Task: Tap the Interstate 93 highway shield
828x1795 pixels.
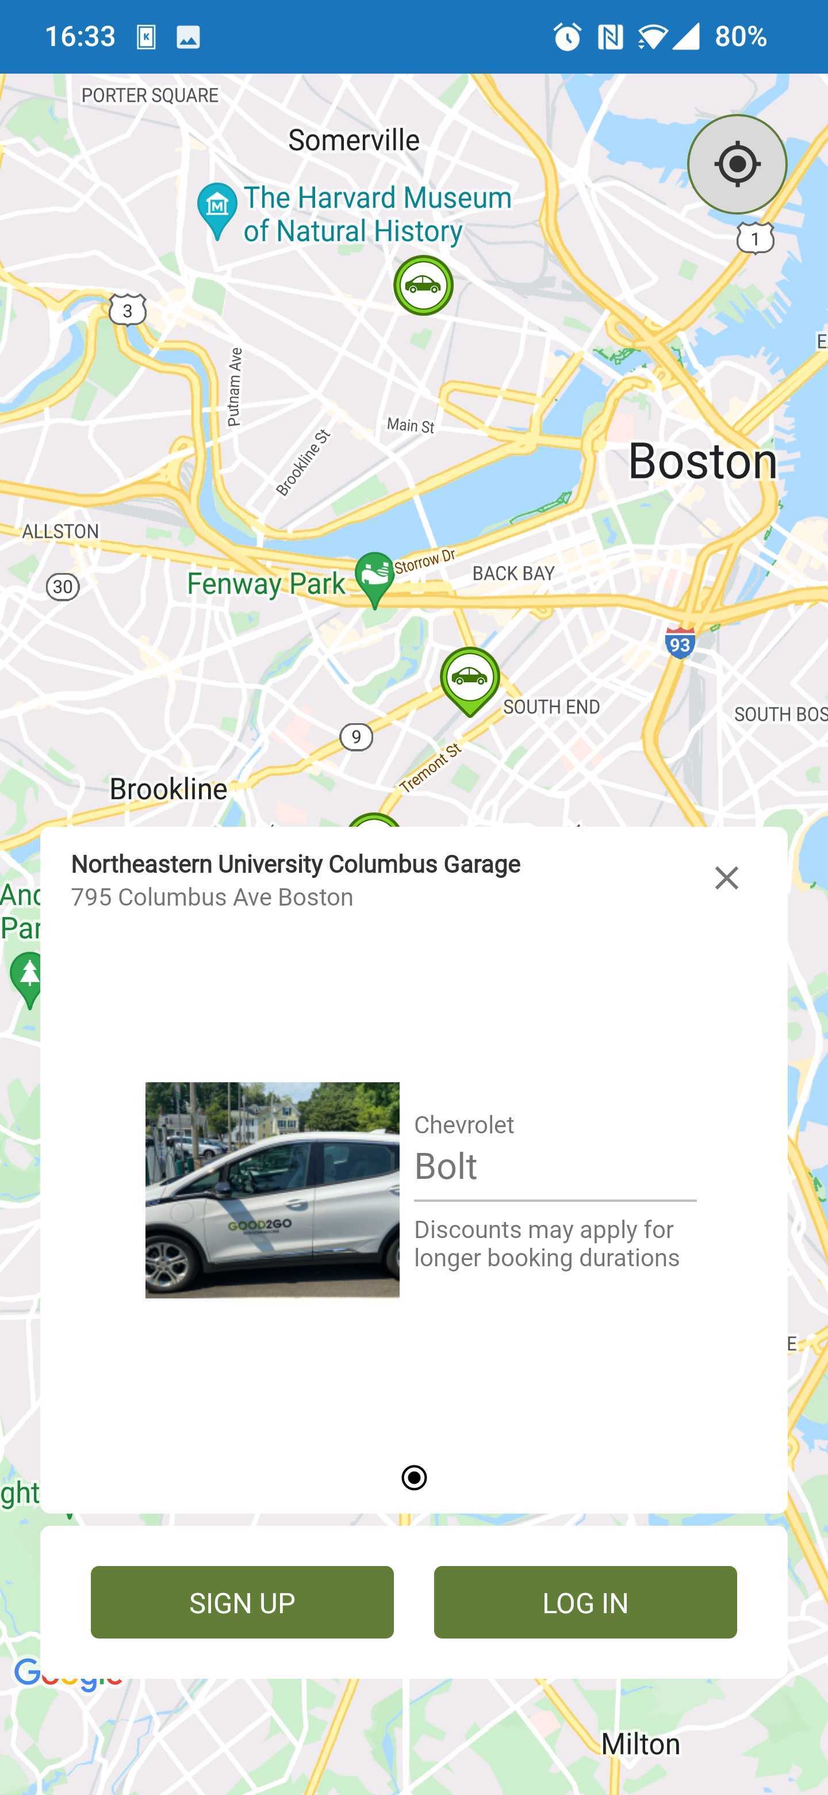Action: coord(680,643)
